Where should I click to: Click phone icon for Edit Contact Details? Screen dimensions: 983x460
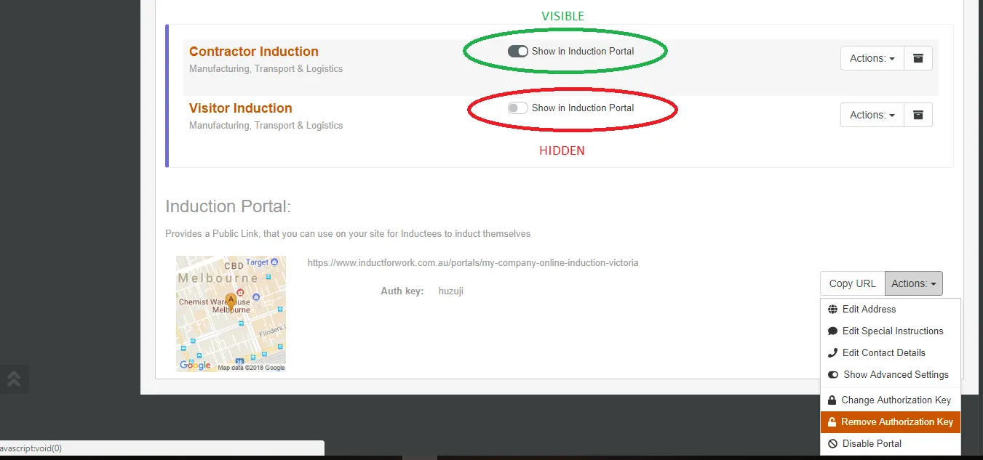tap(833, 353)
